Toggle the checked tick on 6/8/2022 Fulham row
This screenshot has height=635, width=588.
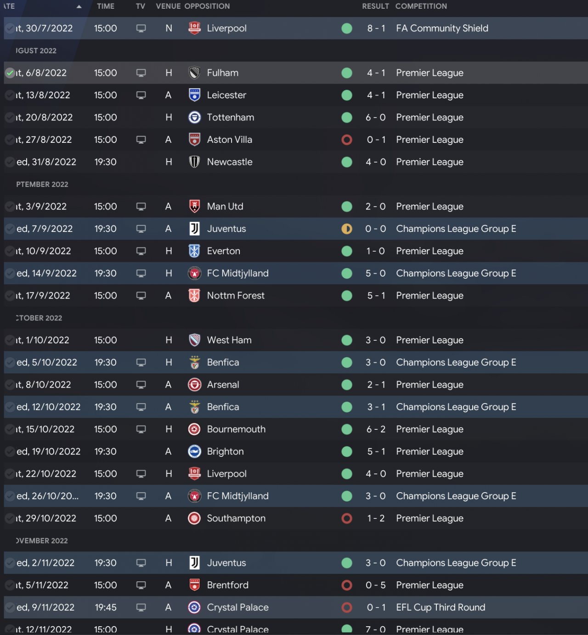click(x=10, y=73)
